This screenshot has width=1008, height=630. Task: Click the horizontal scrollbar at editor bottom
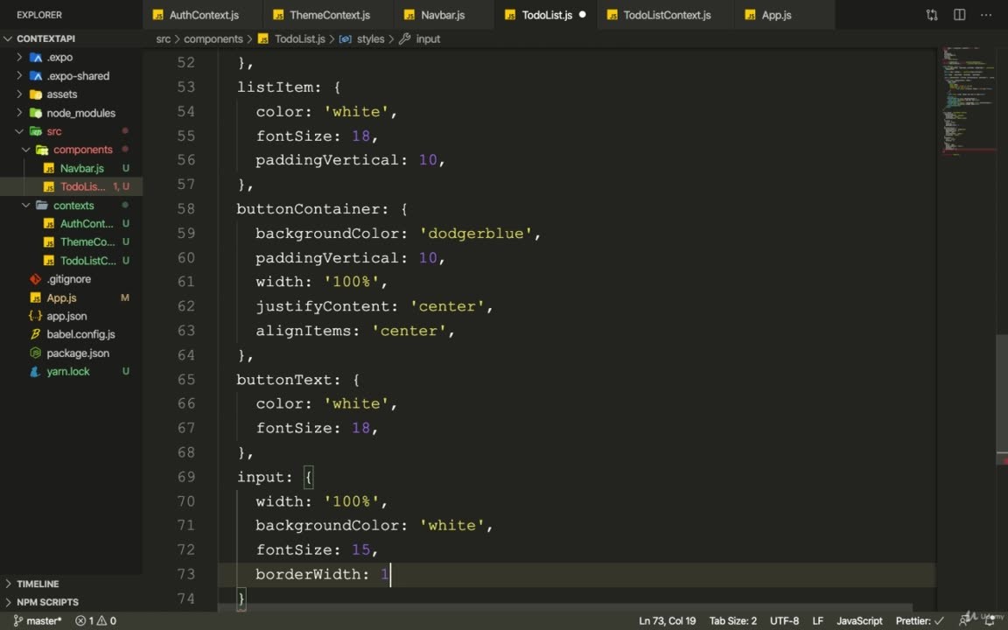pos(566,608)
